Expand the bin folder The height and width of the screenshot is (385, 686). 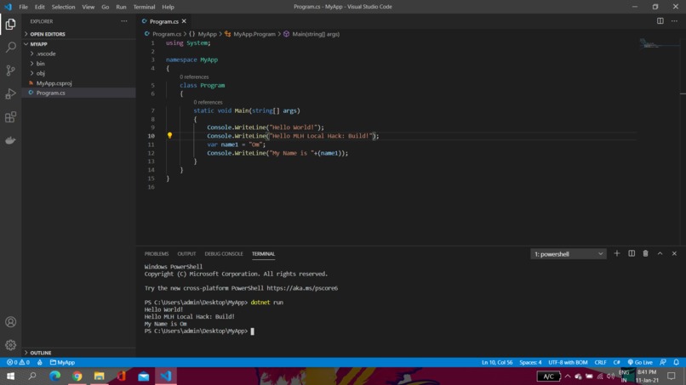(x=79, y=64)
